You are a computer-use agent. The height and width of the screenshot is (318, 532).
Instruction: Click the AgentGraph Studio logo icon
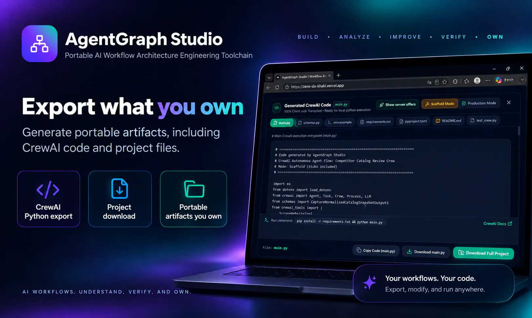[x=39, y=44]
